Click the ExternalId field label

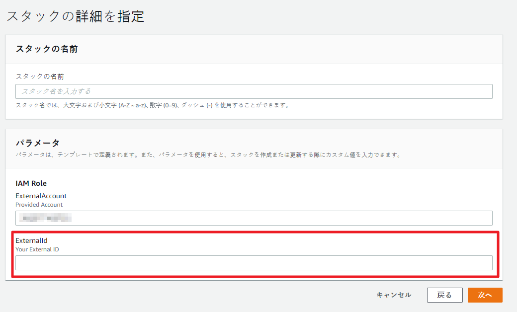coord(31,240)
